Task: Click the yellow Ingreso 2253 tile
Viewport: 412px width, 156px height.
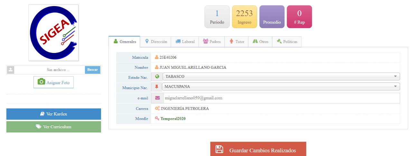Action: 245,17
